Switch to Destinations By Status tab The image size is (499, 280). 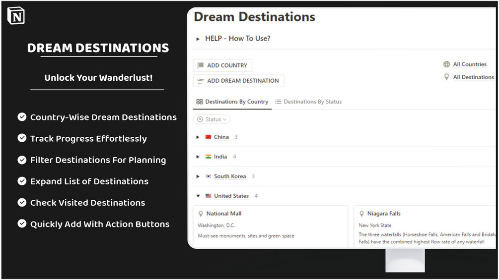pos(308,102)
